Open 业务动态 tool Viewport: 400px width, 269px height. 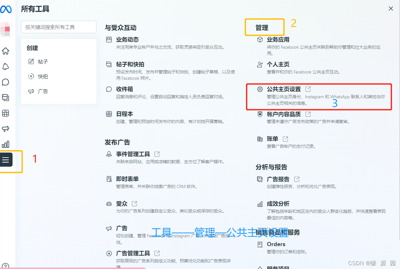(127, 40)
